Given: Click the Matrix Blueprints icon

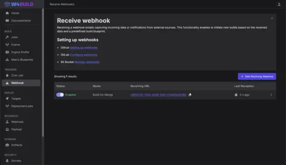Looking at the screenshot, I should pos(7,60).
